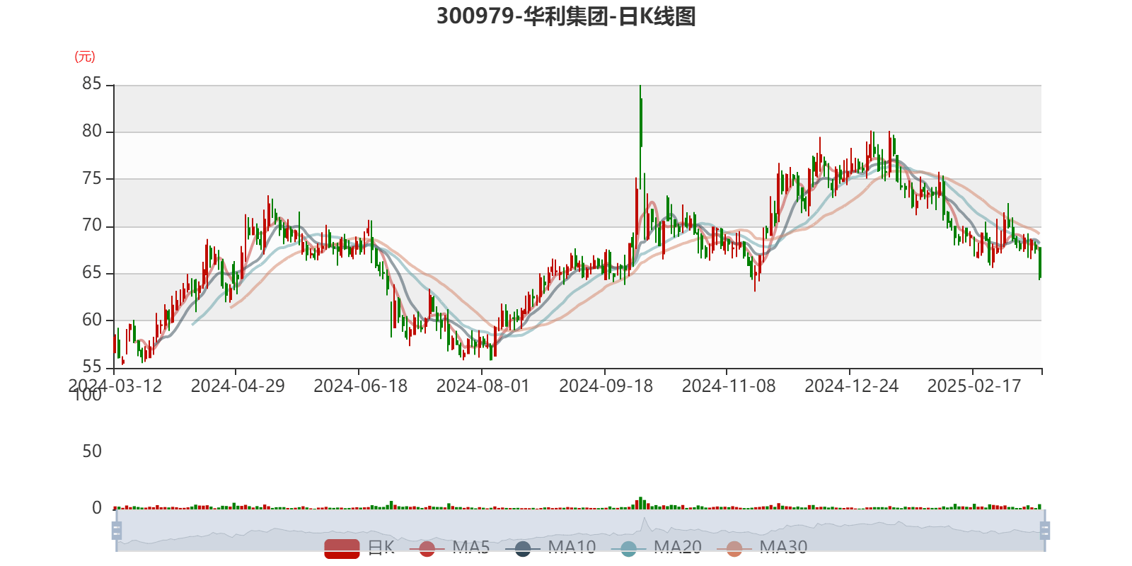1132x566 pixels.
Task: Click the chart title 300979-华利集团-日K线图
Action: [x=566, y=16]
